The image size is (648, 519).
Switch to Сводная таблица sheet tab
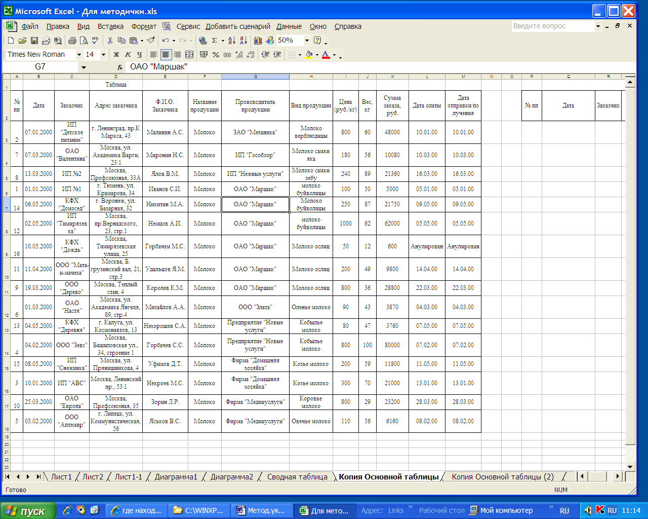tap(297, 477)
